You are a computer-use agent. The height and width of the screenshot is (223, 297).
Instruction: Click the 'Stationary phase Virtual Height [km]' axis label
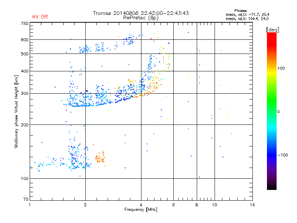click(16, 112)
